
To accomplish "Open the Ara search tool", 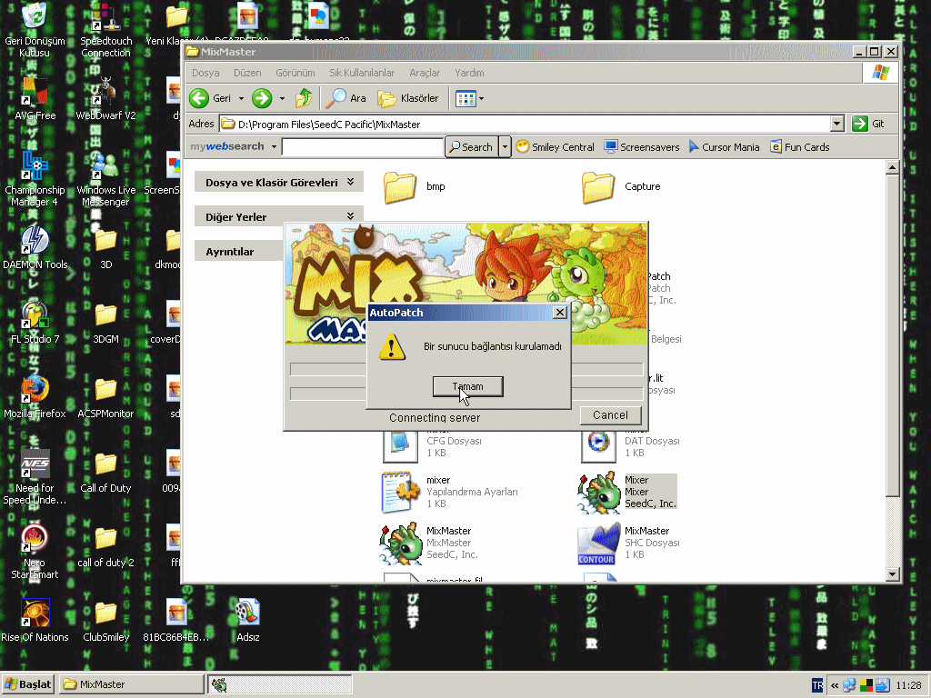I will click(346, 98).
